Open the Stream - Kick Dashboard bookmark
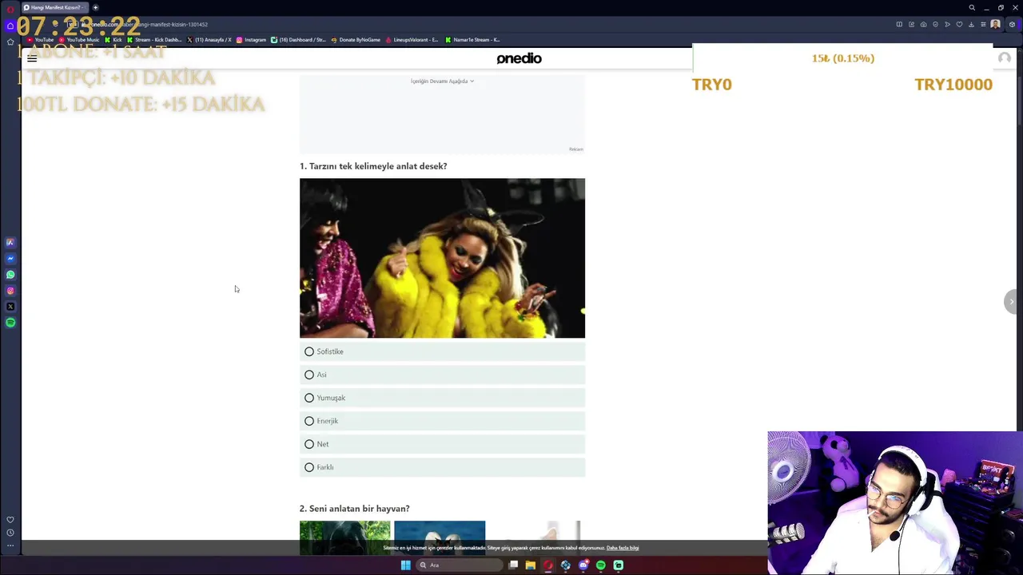 pyautogui.click(x=154, y=40)
